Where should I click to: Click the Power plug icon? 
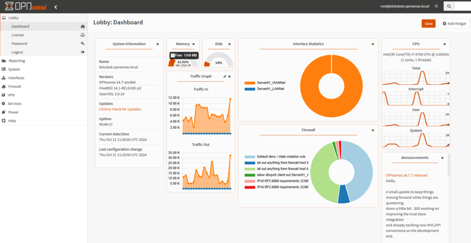point(4,112)
